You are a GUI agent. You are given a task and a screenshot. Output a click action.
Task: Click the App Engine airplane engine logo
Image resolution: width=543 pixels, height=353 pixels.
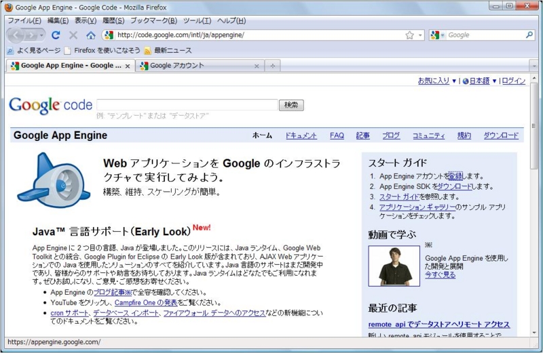point(54,180)
